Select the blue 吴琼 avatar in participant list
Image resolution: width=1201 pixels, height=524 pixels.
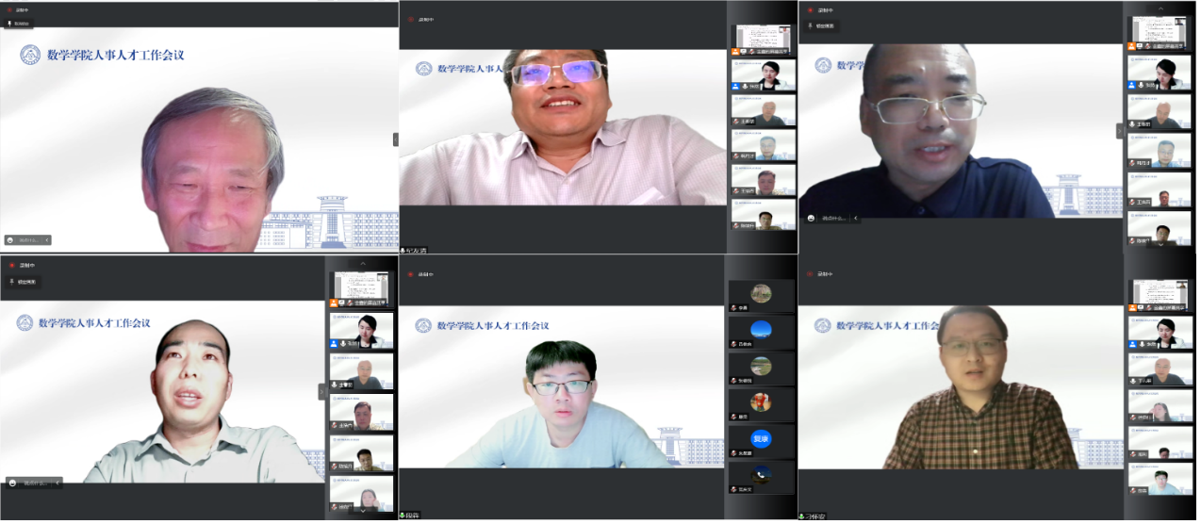click(761, 438)
